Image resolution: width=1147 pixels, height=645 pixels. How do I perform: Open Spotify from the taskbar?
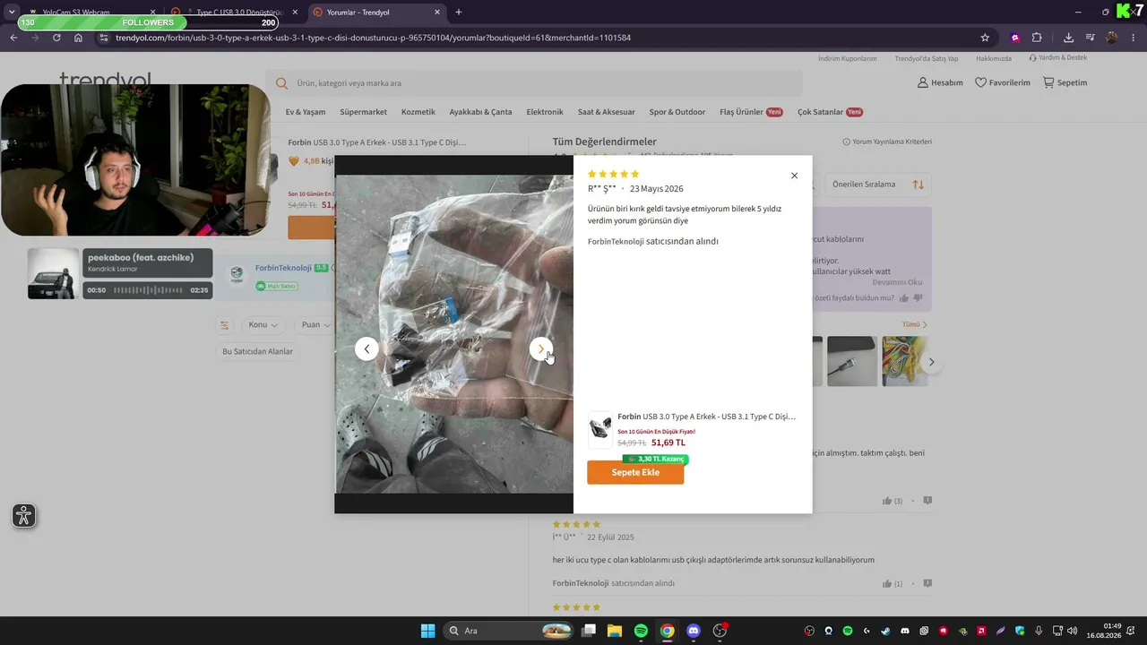click(x=641, y=631)
